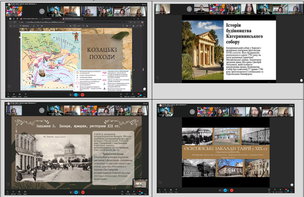Click round button at corner of Козацькі походи share
The image size is (304, 197).
(145, 89)
